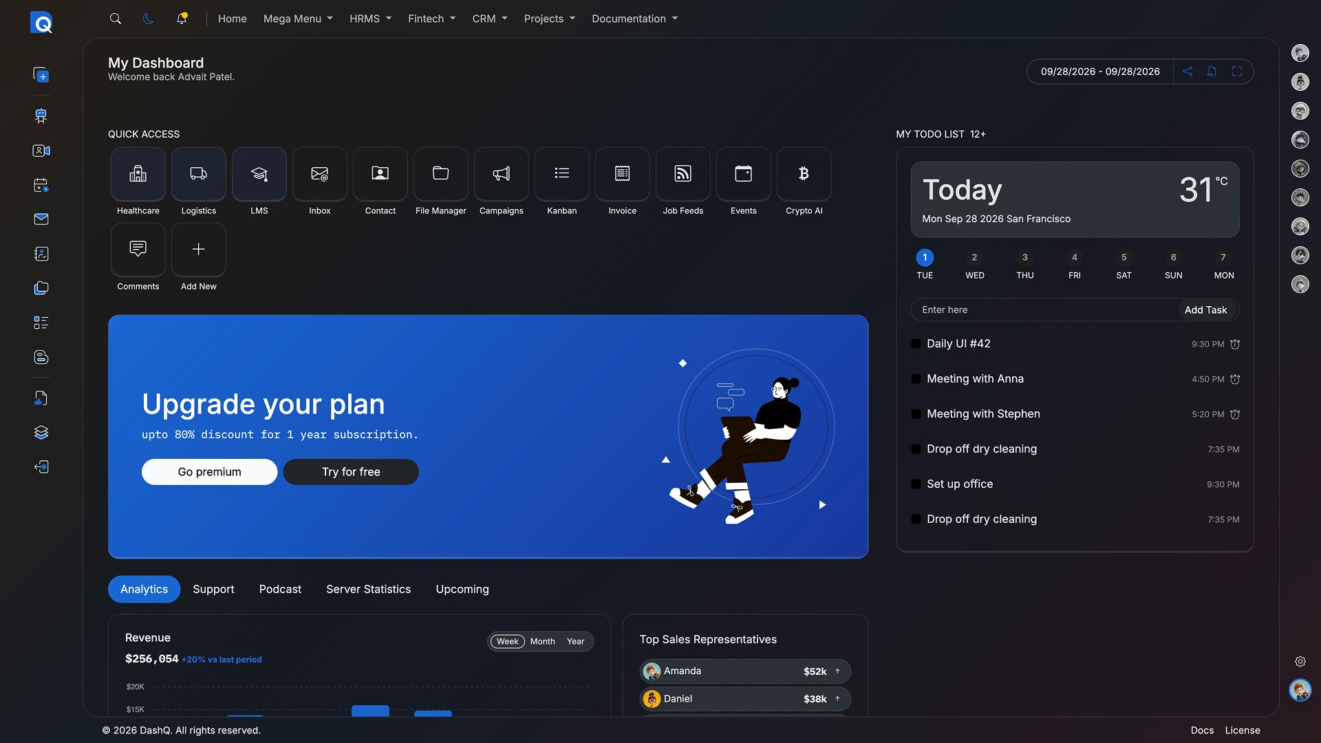Select the Month revenue period option
Viewport: 1321px width, 743px height.
pyautogui.click(x=542, y=641)
